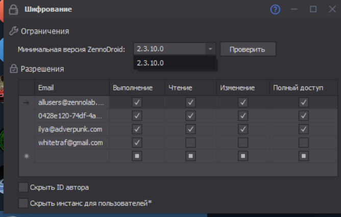
Task: Select the whitetraf@gmail.com email cell
Action: [x=71, y=142]
